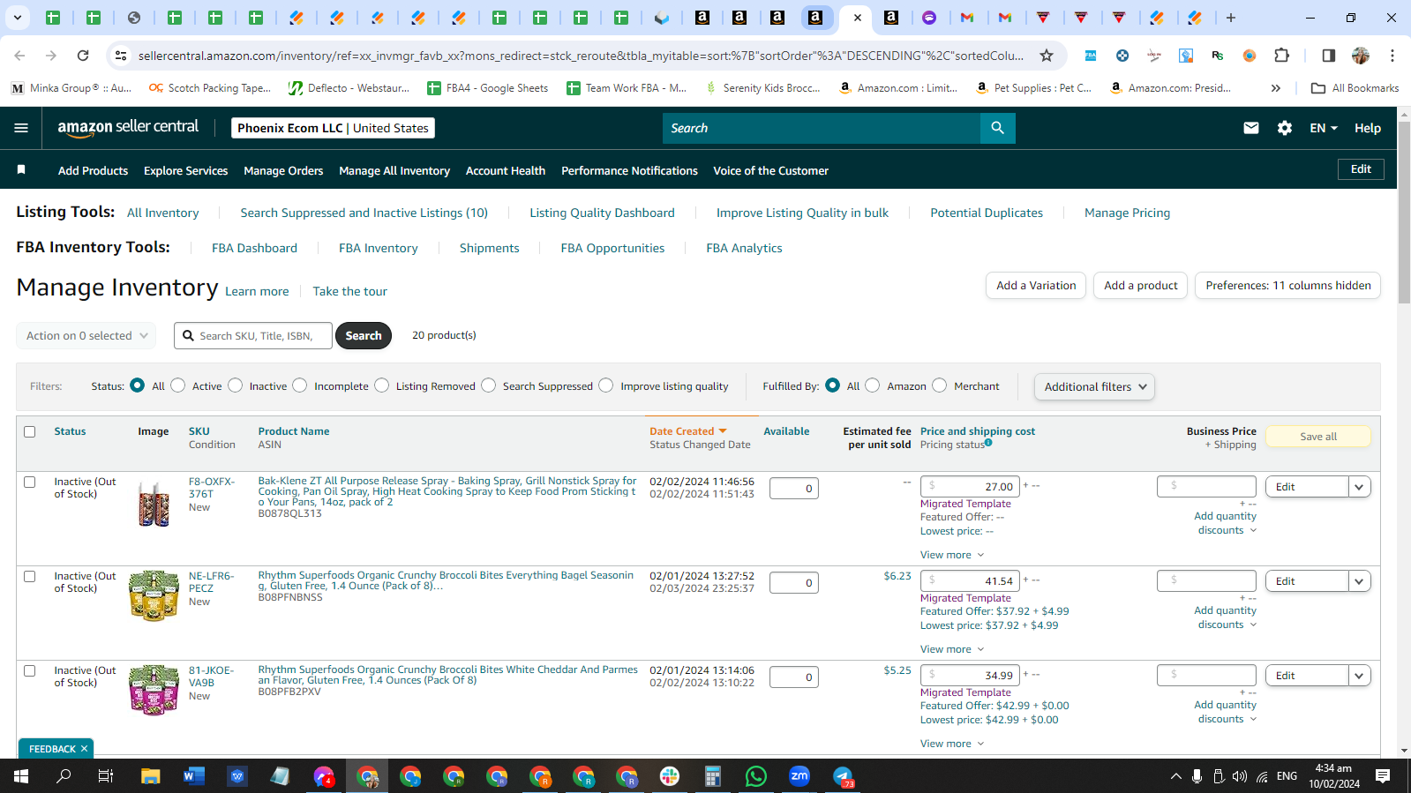Viewport: 1411px width, 793px height.
Task: Open the Seller Central hamburger menu
Action: tap(21, 128)
